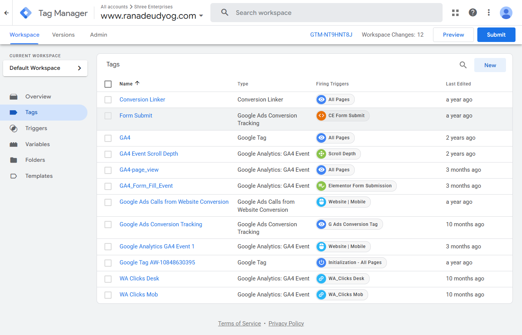Check the Google Analytics GA4 Event 1 checkbox
522x335 pixels.
point(108,247)
